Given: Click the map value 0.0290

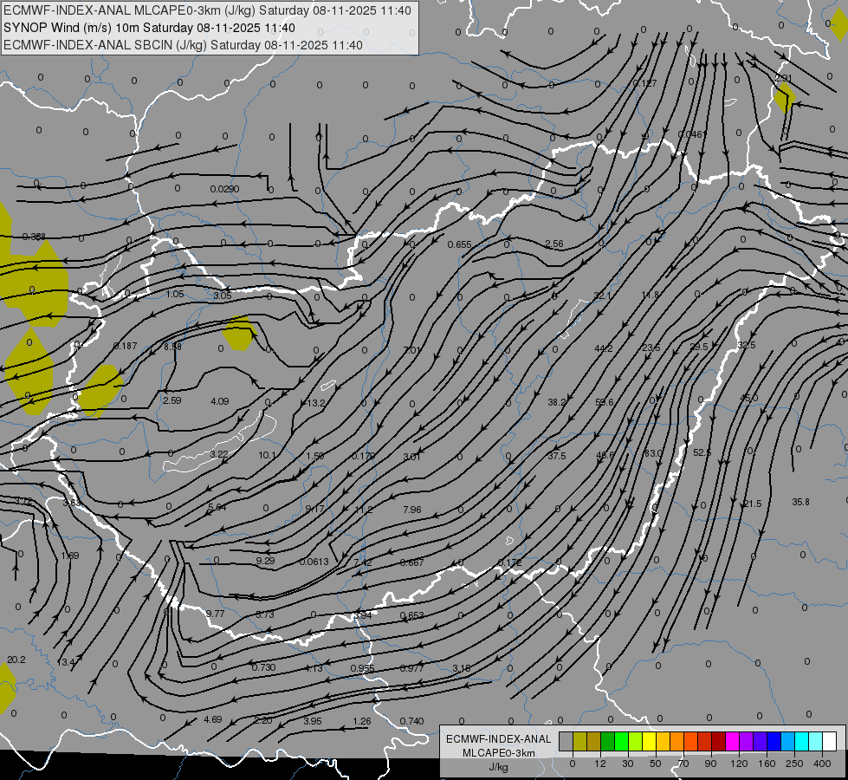Looking at the screenshot, I should tap(224, 189).
